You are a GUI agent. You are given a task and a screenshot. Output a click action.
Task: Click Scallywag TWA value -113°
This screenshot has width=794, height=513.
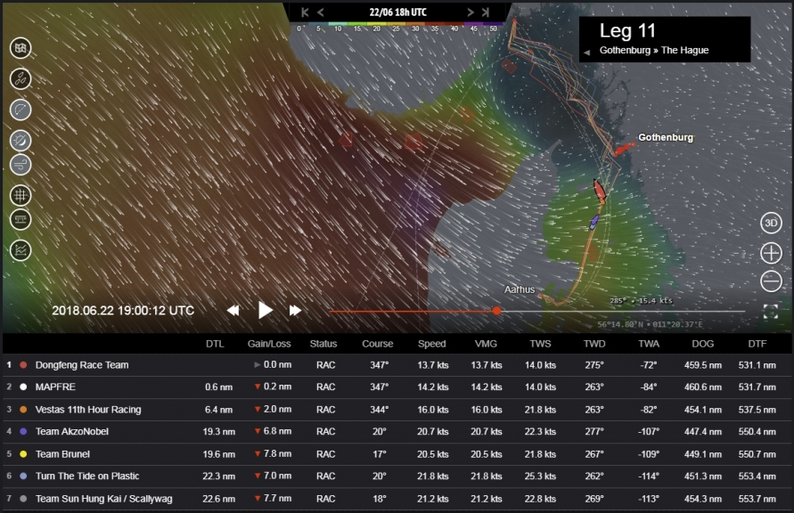(x=649, y=499)
